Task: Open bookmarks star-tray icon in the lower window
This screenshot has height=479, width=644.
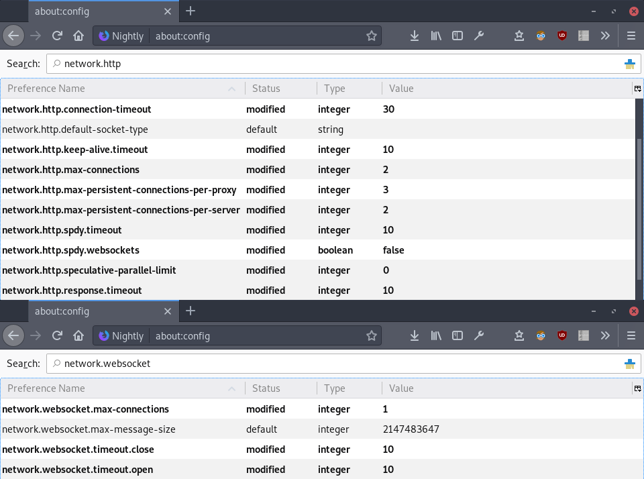Action: 519,335
